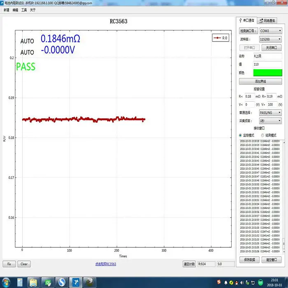The height and width of the screenshot is (288, 288).
Task: Open the 工具 menu
Action: (x=24, y=10)
